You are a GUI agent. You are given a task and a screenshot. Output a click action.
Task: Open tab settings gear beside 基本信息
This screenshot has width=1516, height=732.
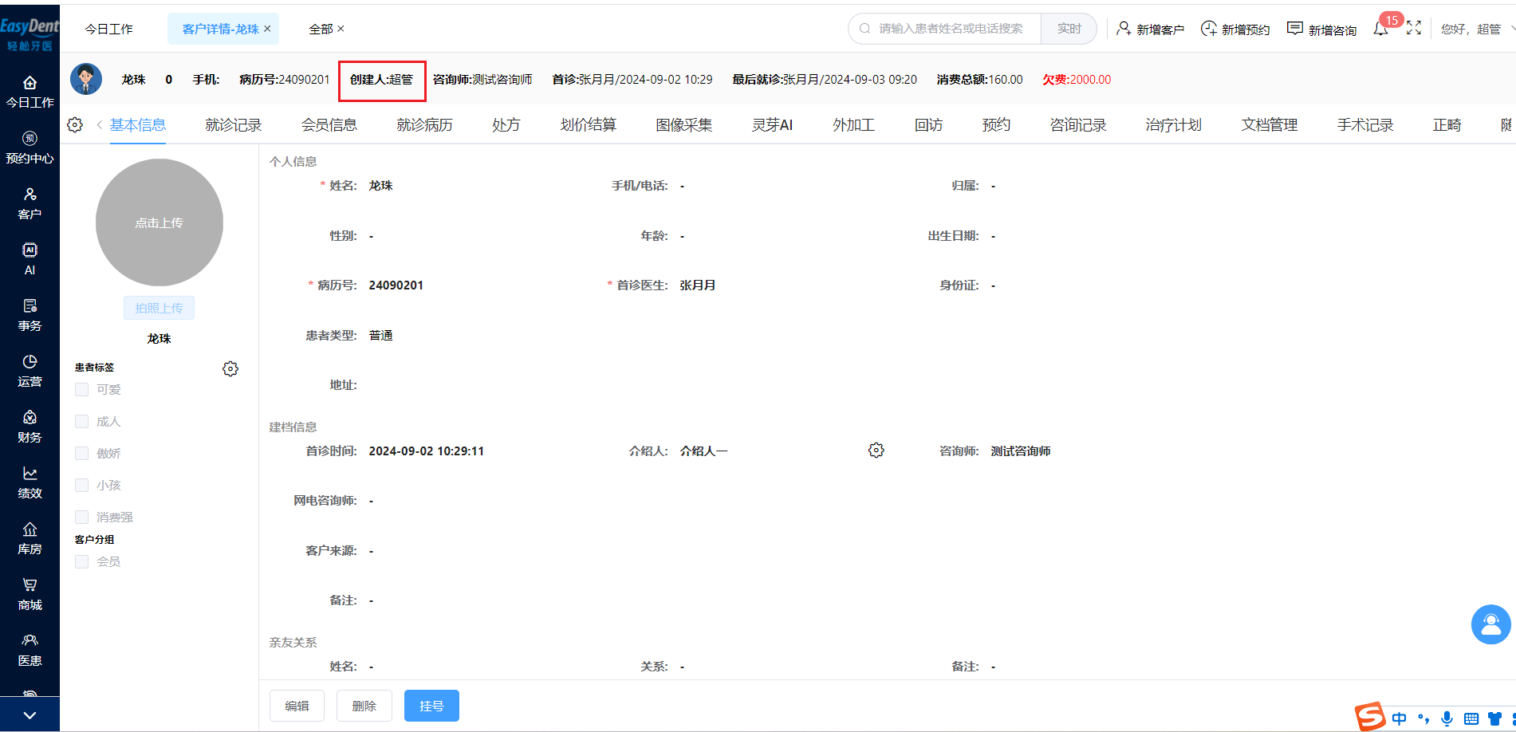[75, 125]
